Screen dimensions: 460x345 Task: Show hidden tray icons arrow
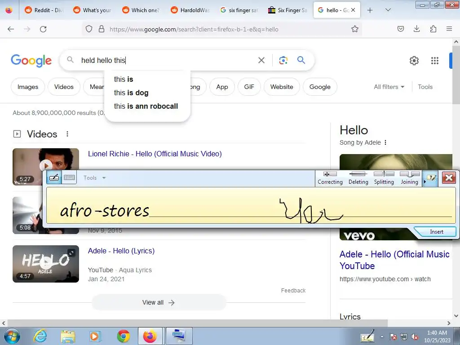click(x=382, y=337)
